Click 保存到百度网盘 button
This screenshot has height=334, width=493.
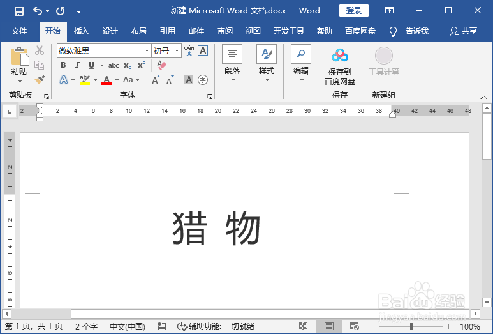340,67
